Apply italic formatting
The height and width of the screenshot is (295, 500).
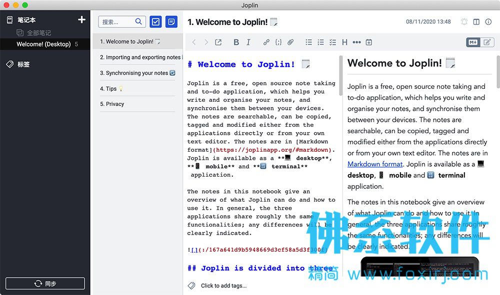pos(248,42)
